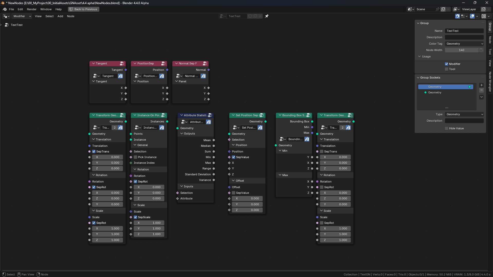Image resolution: width=493 pixels, height=277 pixels.
Task: Click the add view layer icon beside ViewLayer
Action: click(483, 9)
